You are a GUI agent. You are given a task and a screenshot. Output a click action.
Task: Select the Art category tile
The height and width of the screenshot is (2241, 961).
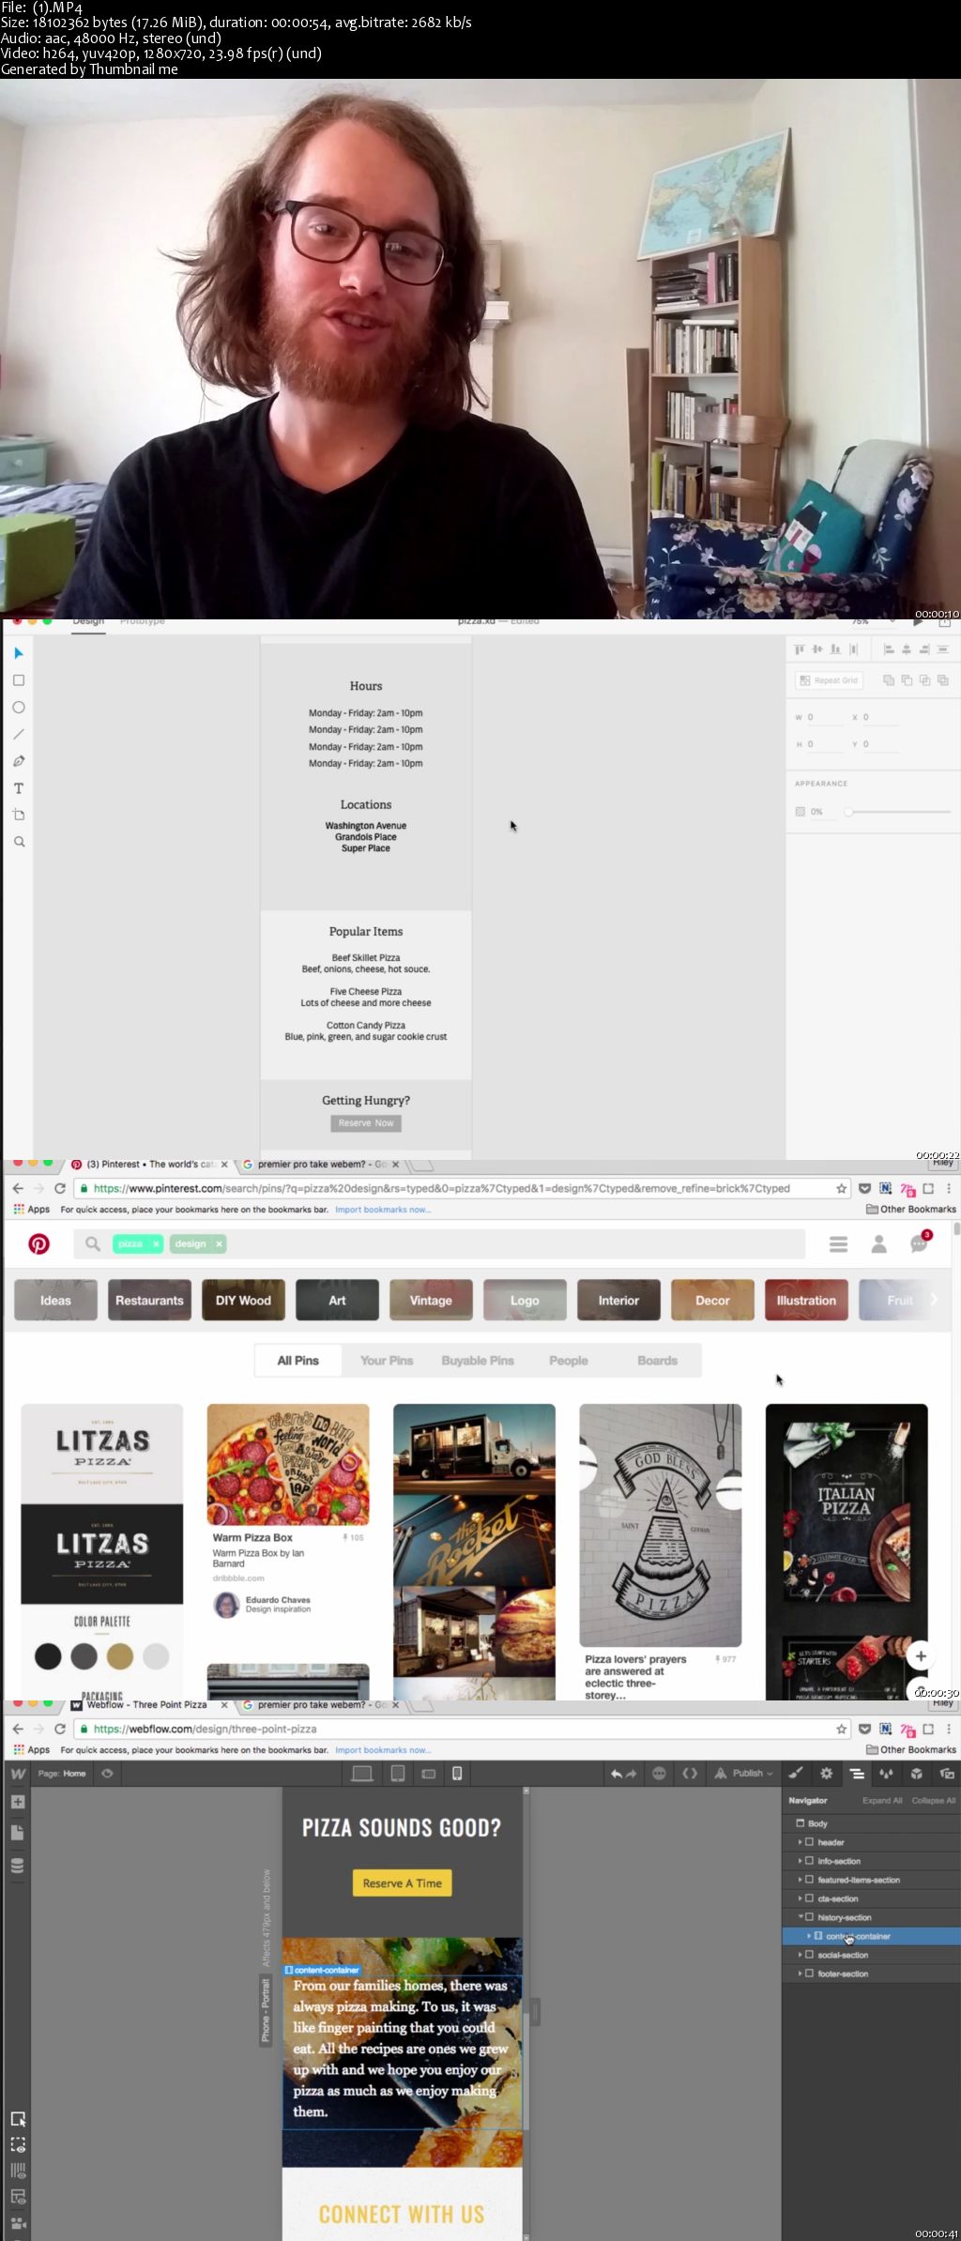coord(337,1301)
